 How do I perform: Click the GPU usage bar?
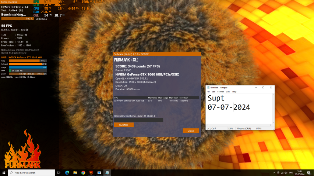pyautogui.click(x=28, y=67)
